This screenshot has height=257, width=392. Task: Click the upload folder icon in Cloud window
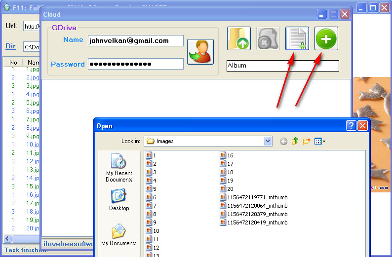coord(239,38)
